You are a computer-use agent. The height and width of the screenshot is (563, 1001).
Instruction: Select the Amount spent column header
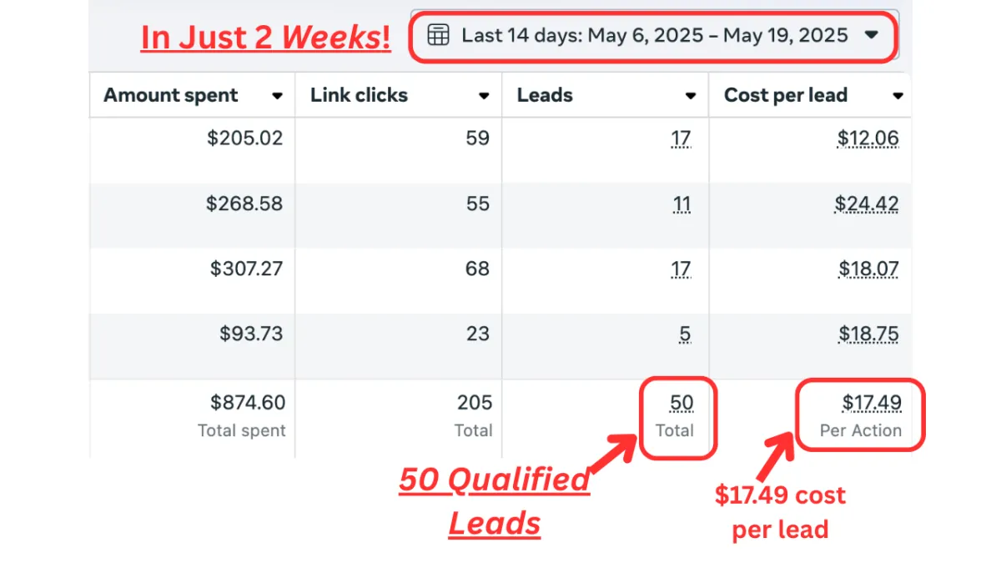pyautogui.click(x=193, y=95)
